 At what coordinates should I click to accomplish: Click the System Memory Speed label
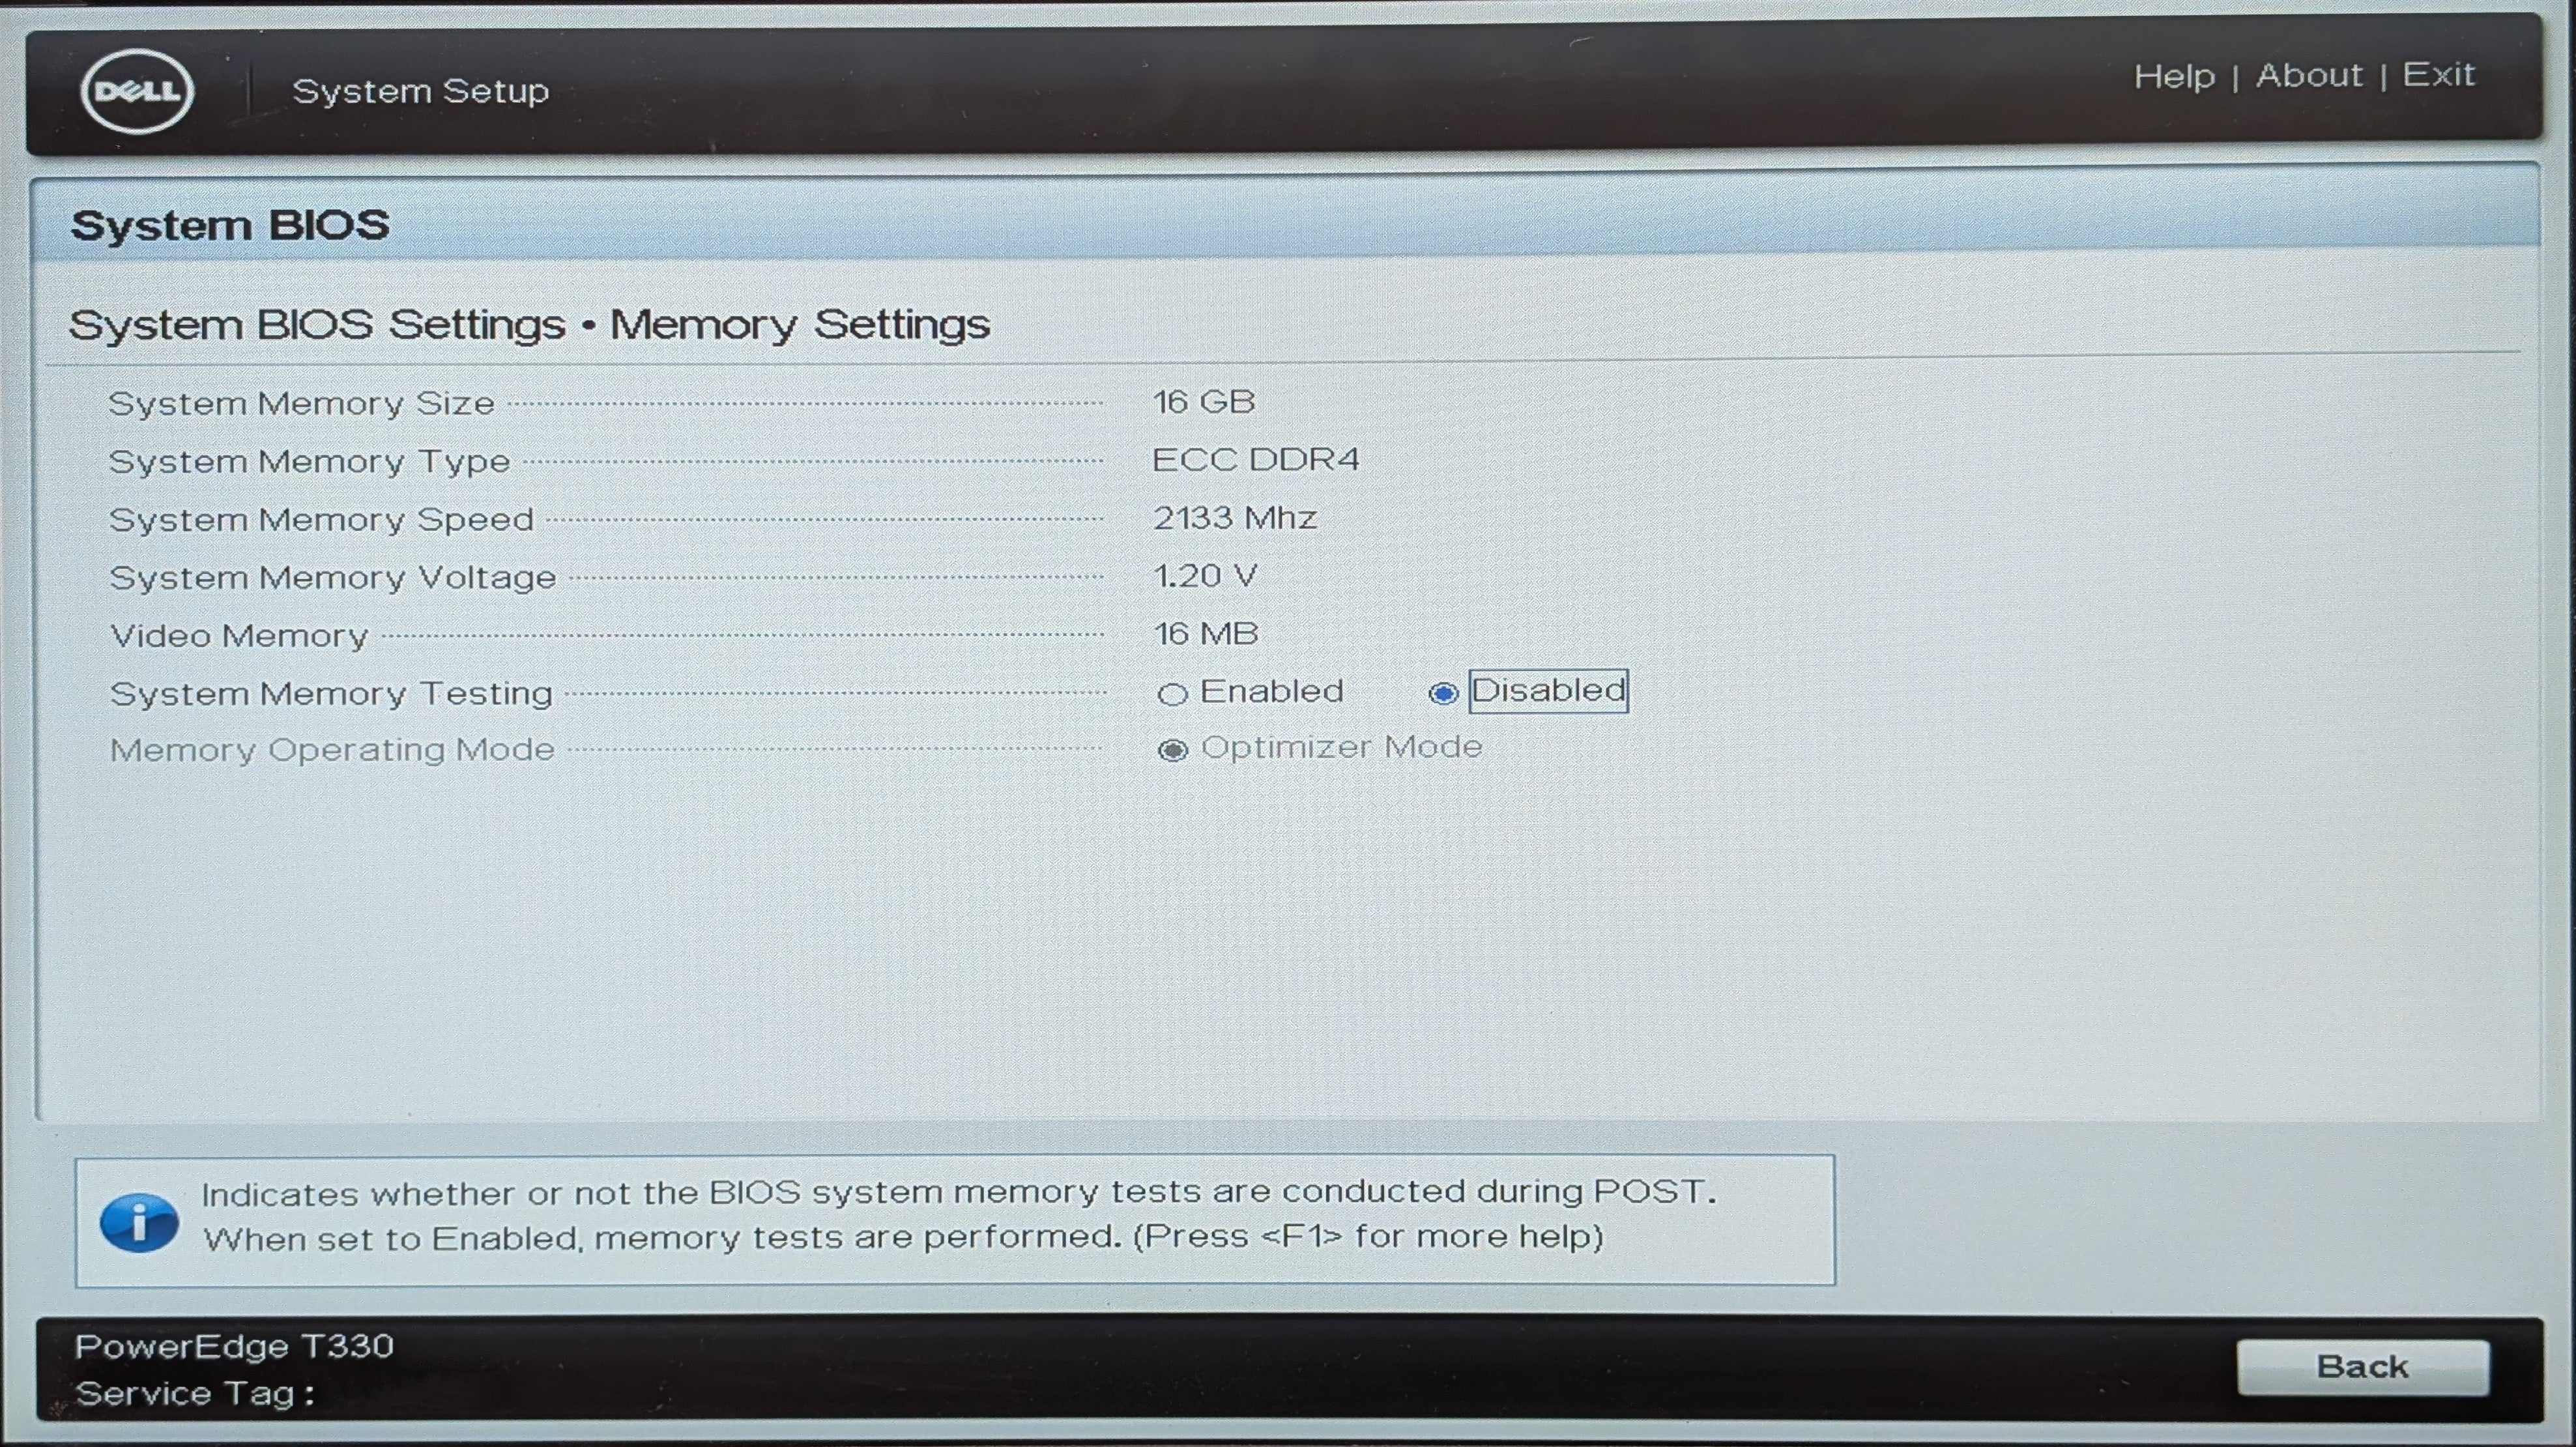pyautogui.click(x=322, y=519)
